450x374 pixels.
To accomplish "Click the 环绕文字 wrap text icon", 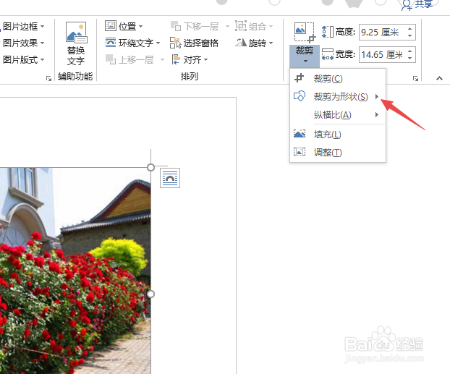I will 111,43.
